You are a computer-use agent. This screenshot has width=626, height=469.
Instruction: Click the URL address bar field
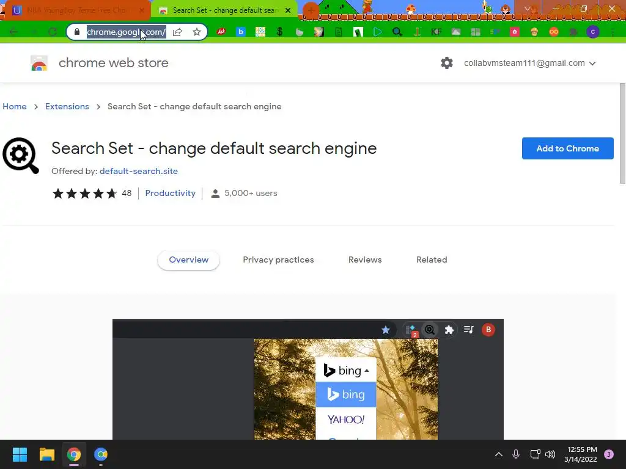click(126, 32)
